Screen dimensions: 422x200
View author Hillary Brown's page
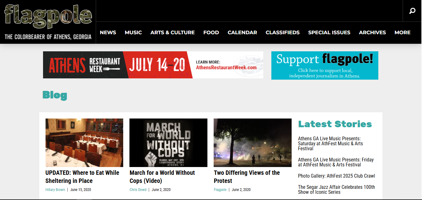pos(55,190)
